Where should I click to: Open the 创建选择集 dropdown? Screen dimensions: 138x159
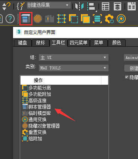tap(49, 5)
